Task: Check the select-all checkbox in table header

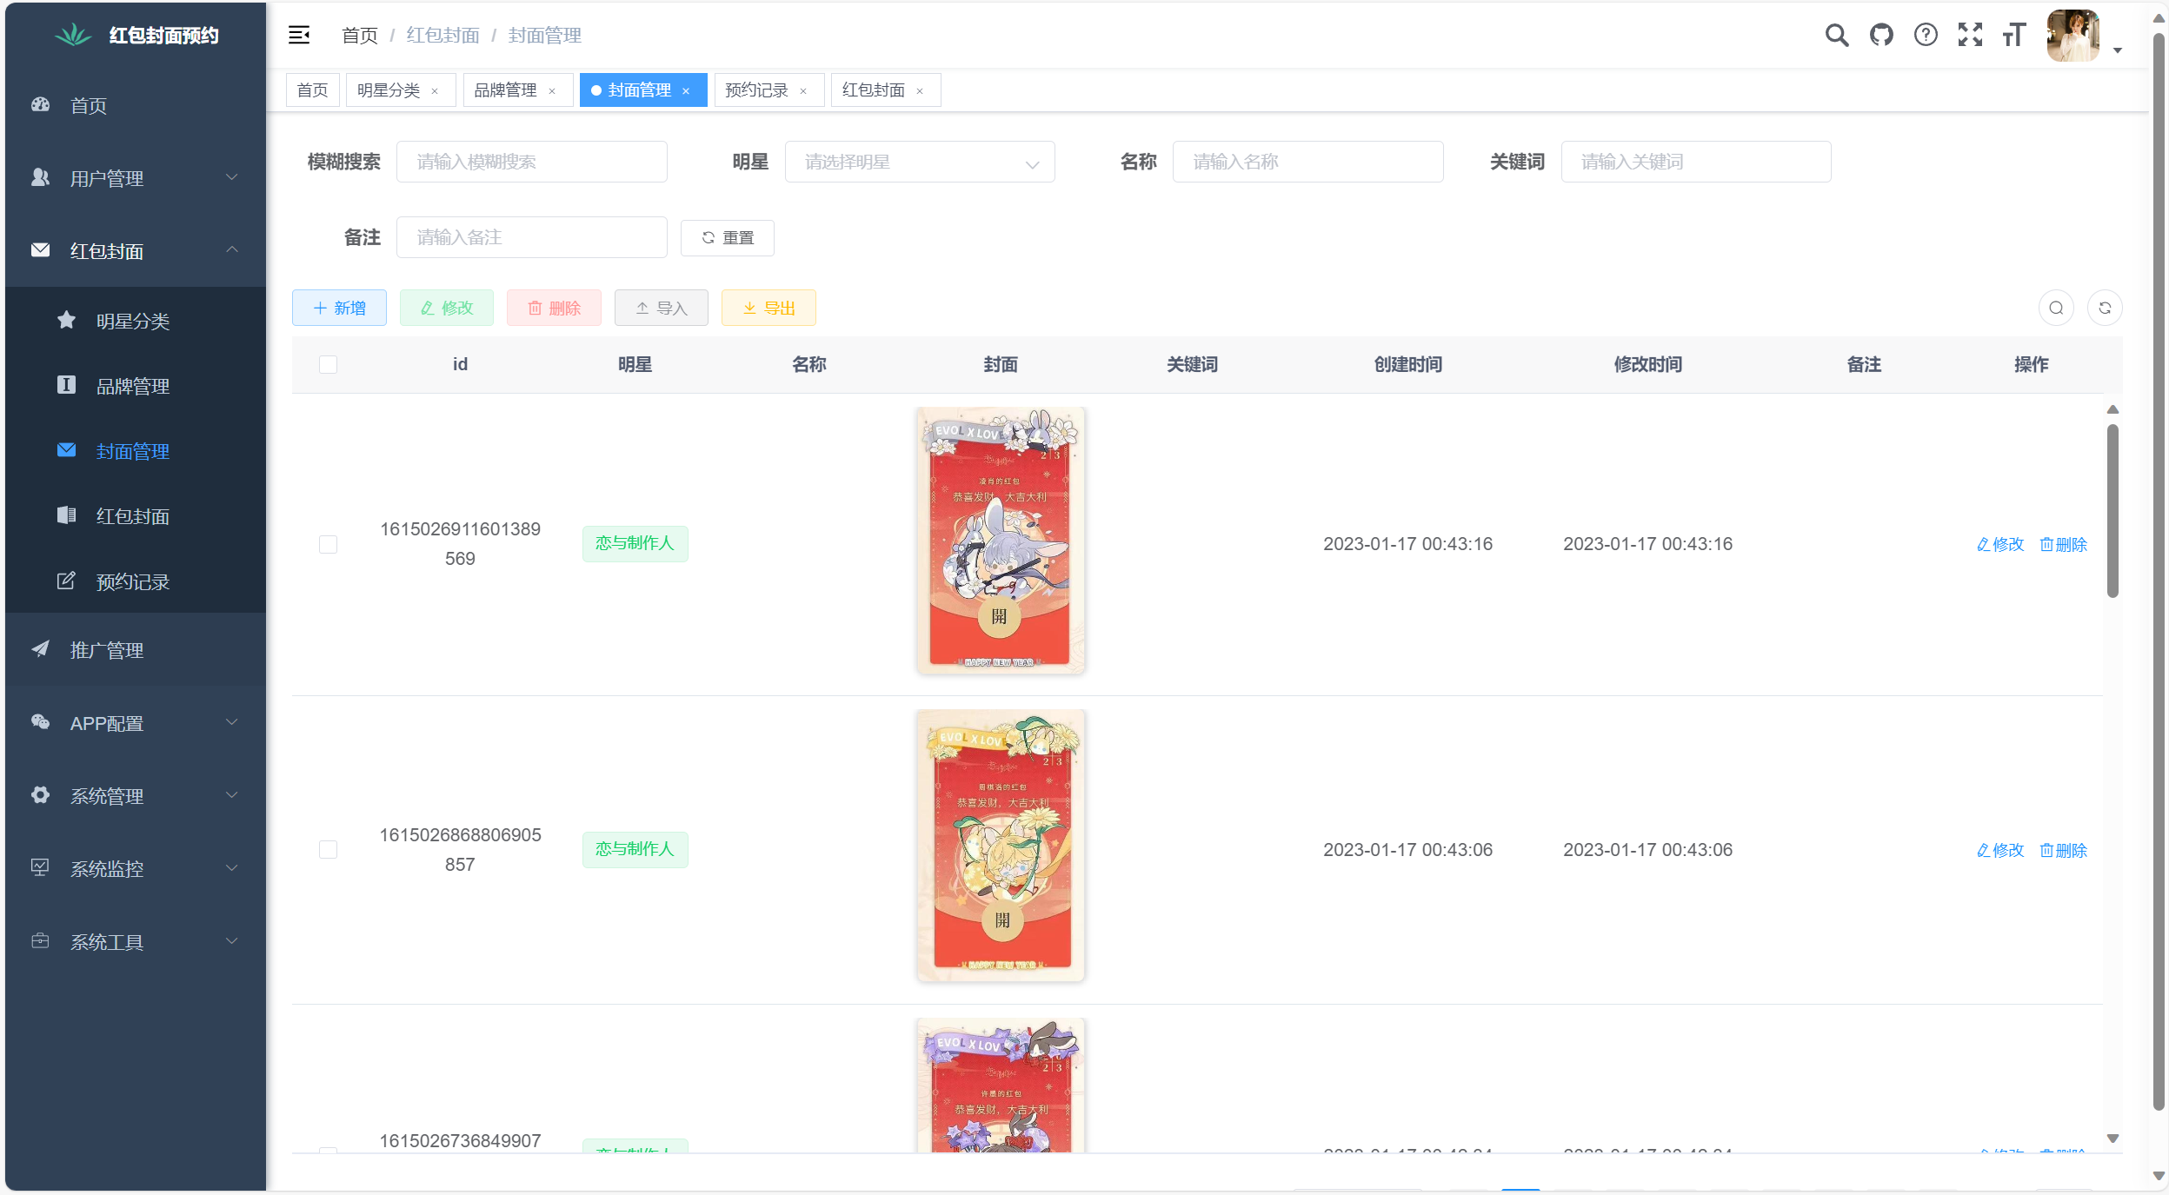Action: (x=328, y=364)
